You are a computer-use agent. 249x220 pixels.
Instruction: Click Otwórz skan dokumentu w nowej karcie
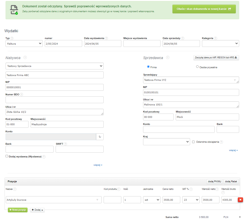click(204, 9)
